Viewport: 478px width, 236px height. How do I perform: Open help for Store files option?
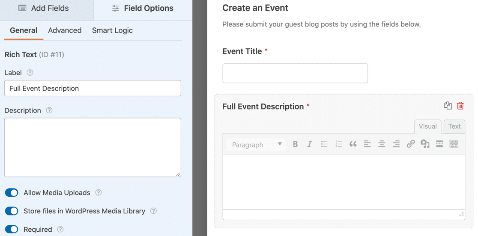pos(153,211)
